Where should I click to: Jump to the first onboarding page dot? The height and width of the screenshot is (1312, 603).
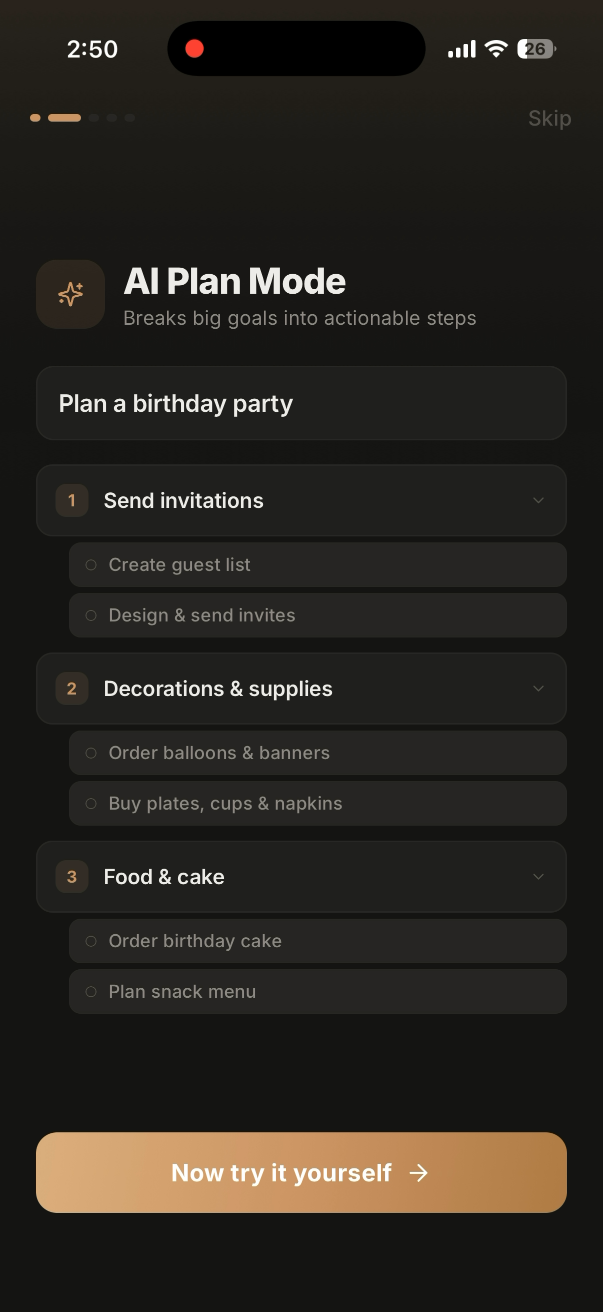pyautogui.click(x=35, y=118)
